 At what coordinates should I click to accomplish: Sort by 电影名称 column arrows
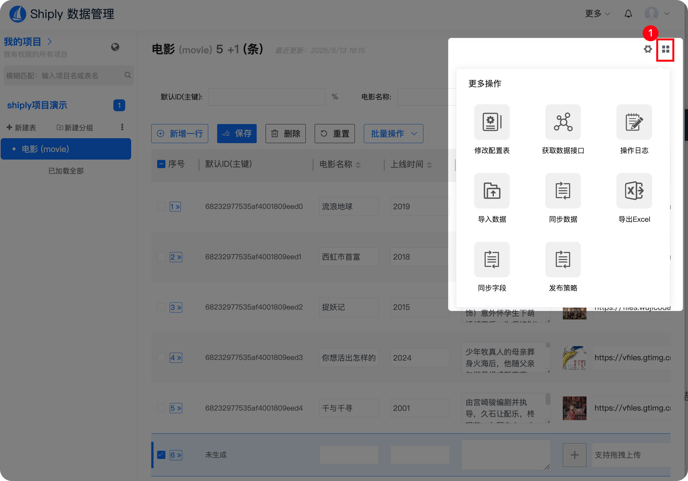click(x=358, y=165)
